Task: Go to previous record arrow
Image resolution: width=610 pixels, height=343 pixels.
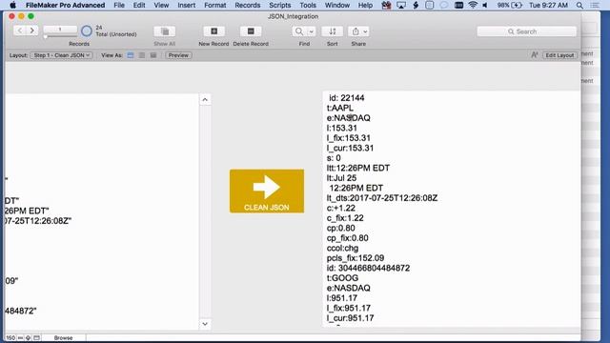Action: tap(20, 30)
